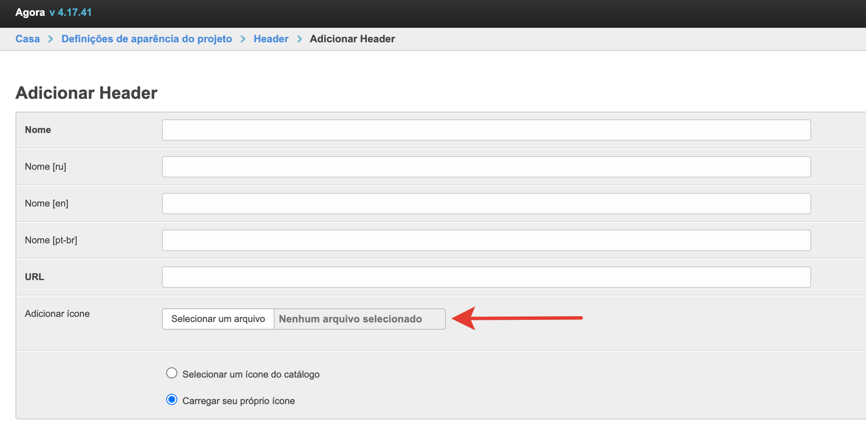The image size is (866, 446).
Task: Click the Nenhum arquivo selecionado file area
Action: 359,319
